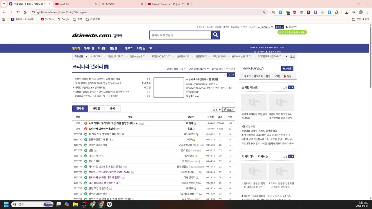372x209 pixels.
Task: Open the 연관 갤러리(1/40) dropdown
Action: pos(198,69)
